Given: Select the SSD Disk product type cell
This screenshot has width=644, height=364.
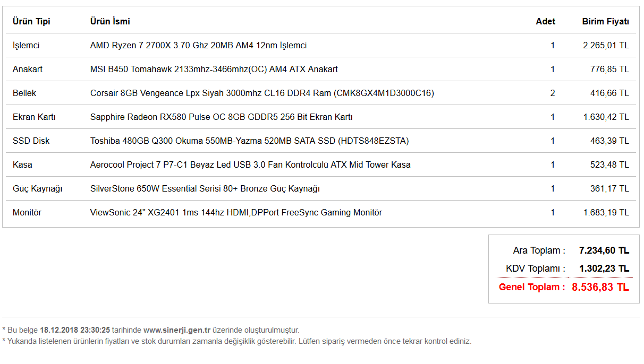Looking at the screenshot, I should click(x=31, y=141).
